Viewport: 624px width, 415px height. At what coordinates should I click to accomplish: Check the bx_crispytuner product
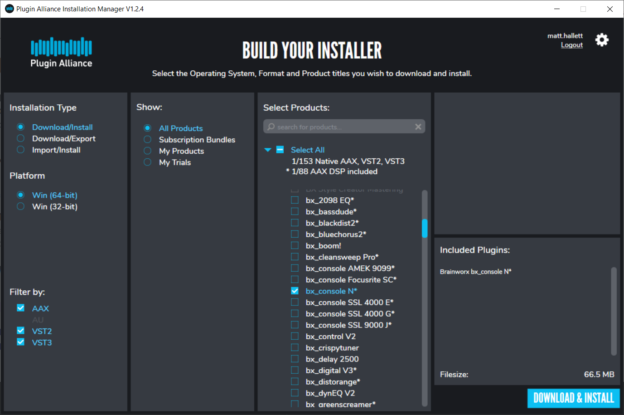(295, 347)
